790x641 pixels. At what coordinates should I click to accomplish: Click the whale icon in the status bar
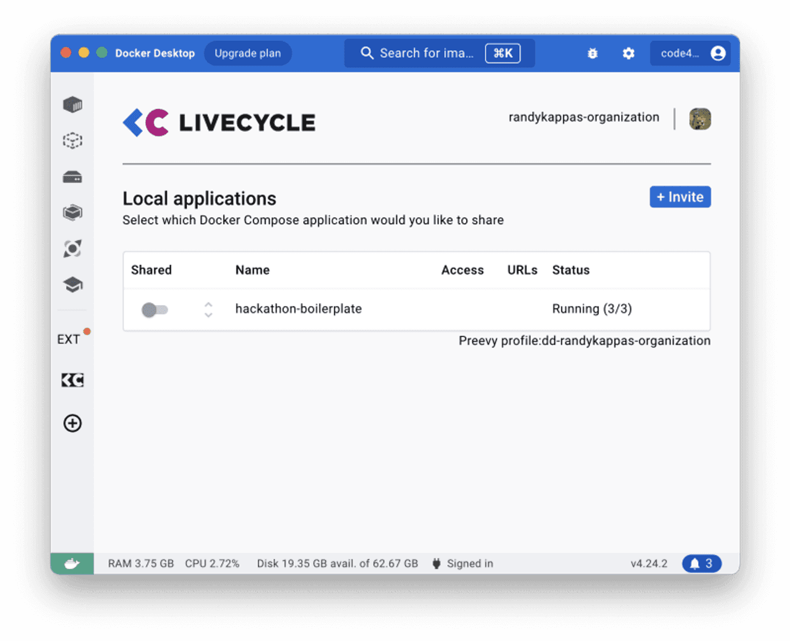coord(72,563)
